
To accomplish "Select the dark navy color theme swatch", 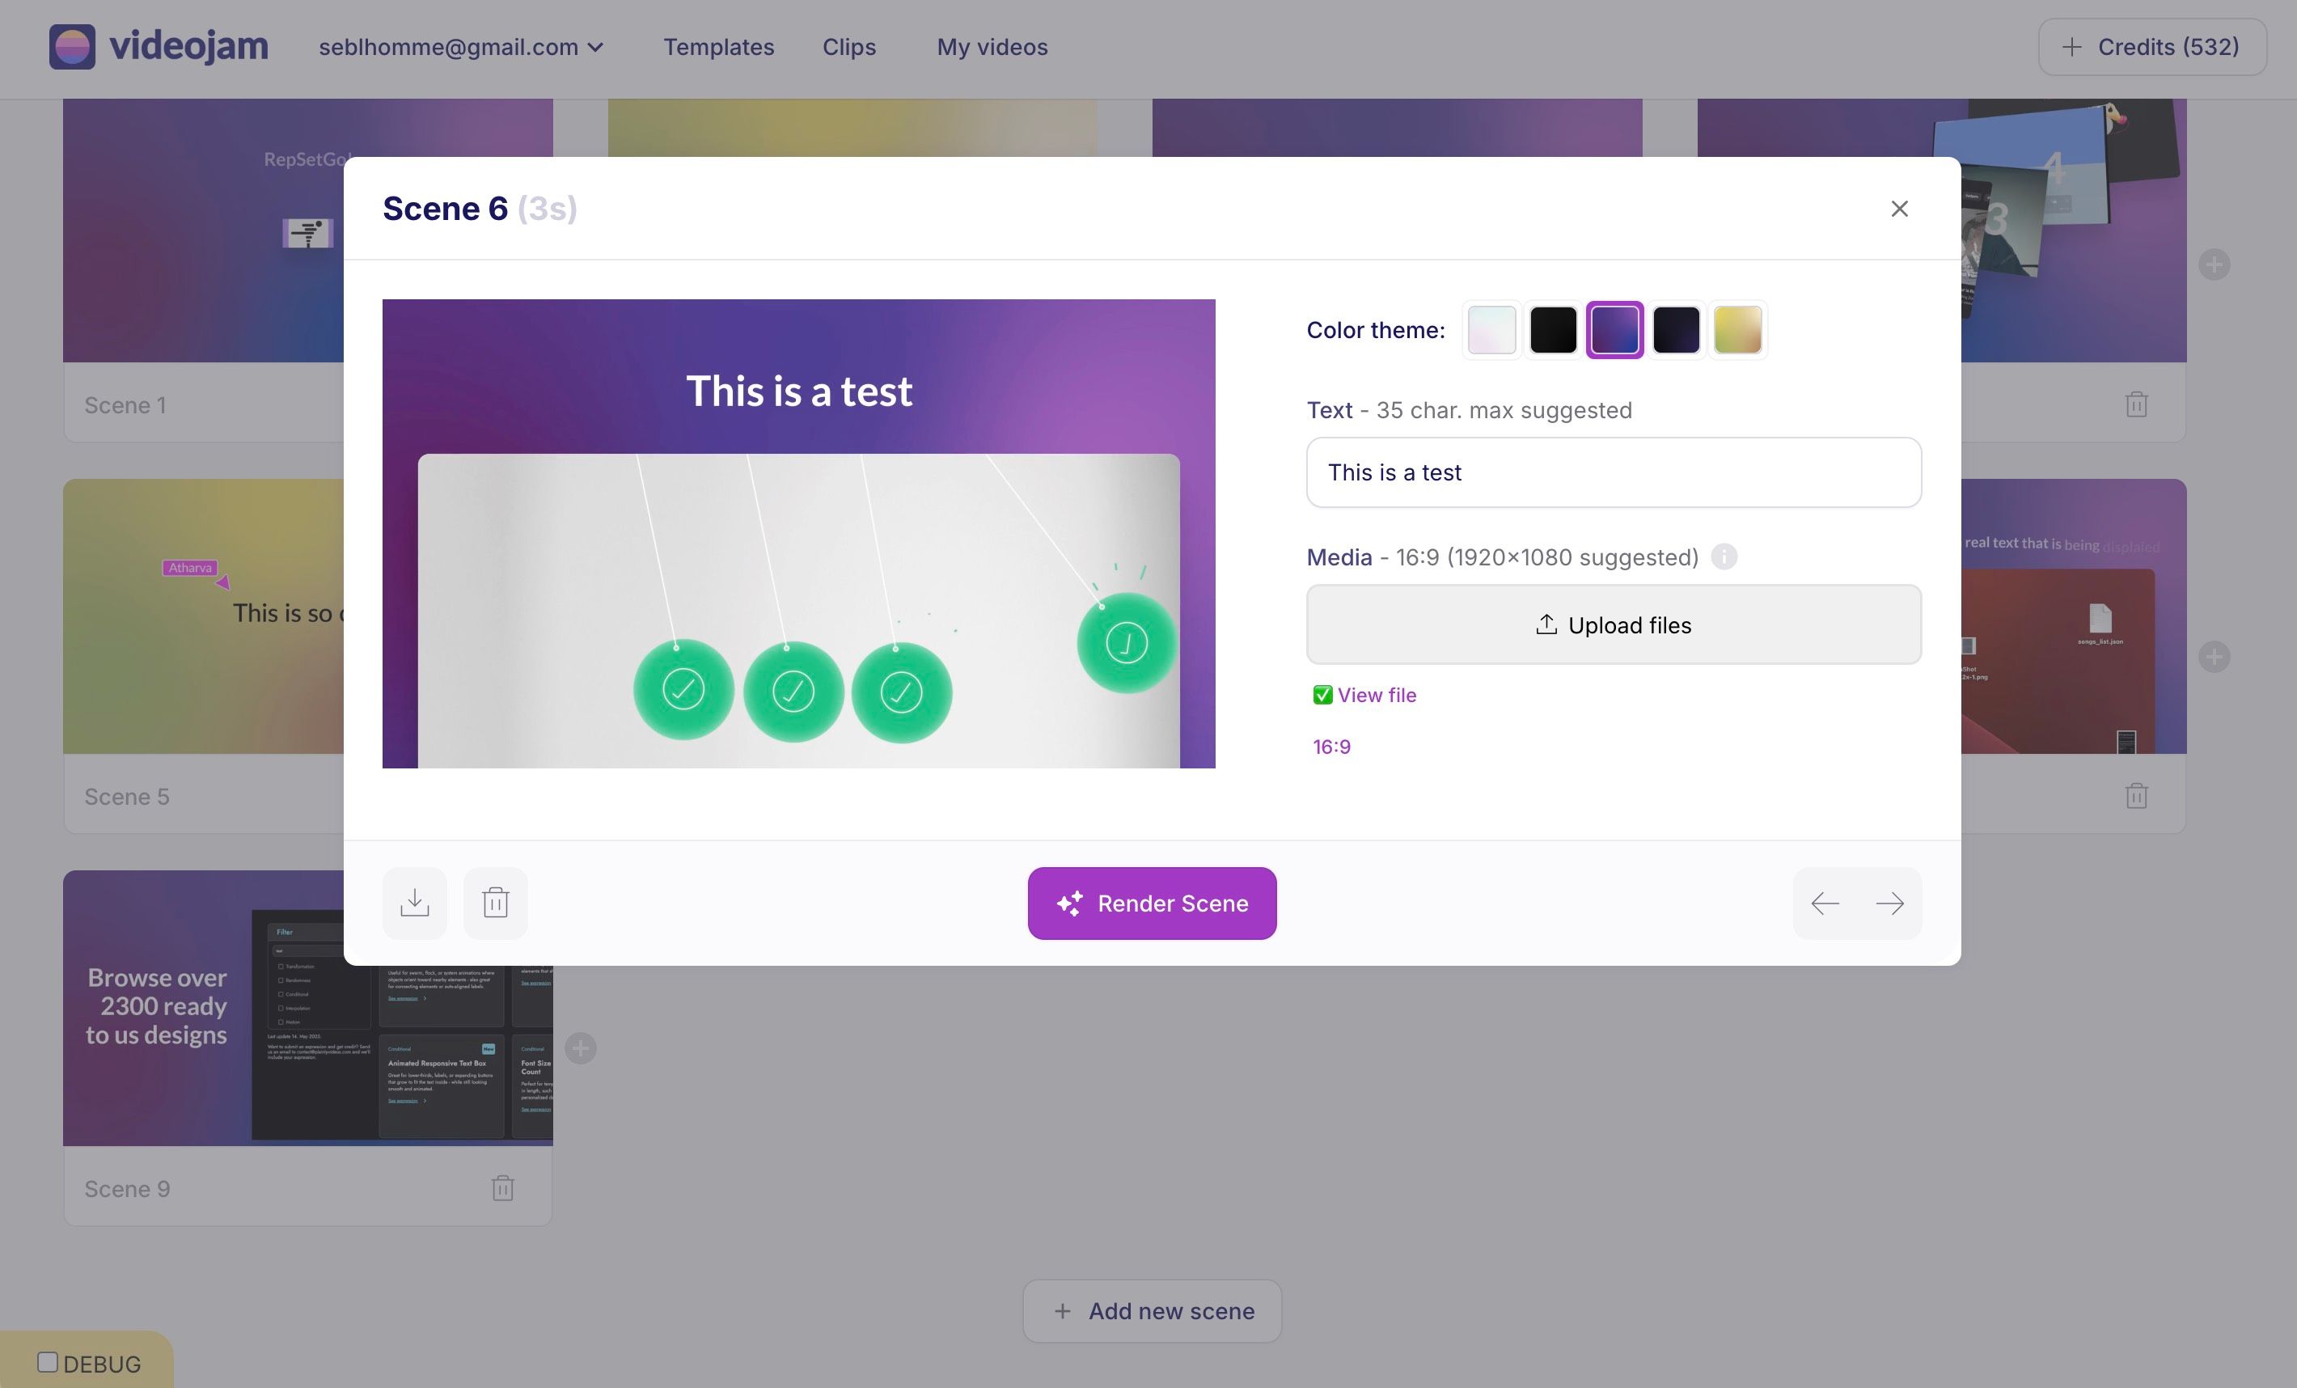I will 1676,330.
